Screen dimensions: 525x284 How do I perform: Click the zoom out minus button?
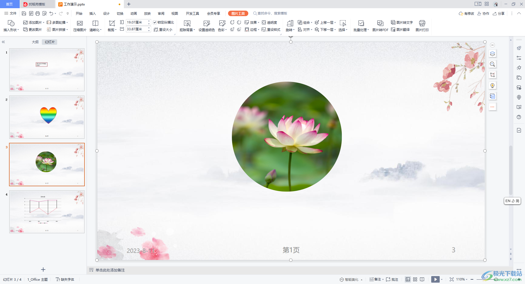pos(472,279)
